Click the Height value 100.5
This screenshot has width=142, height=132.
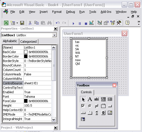pos(38,105)
